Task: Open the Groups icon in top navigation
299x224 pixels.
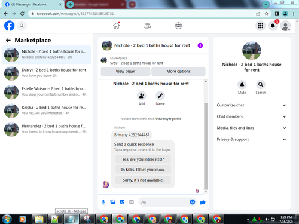Action: [x=178, y=26]
